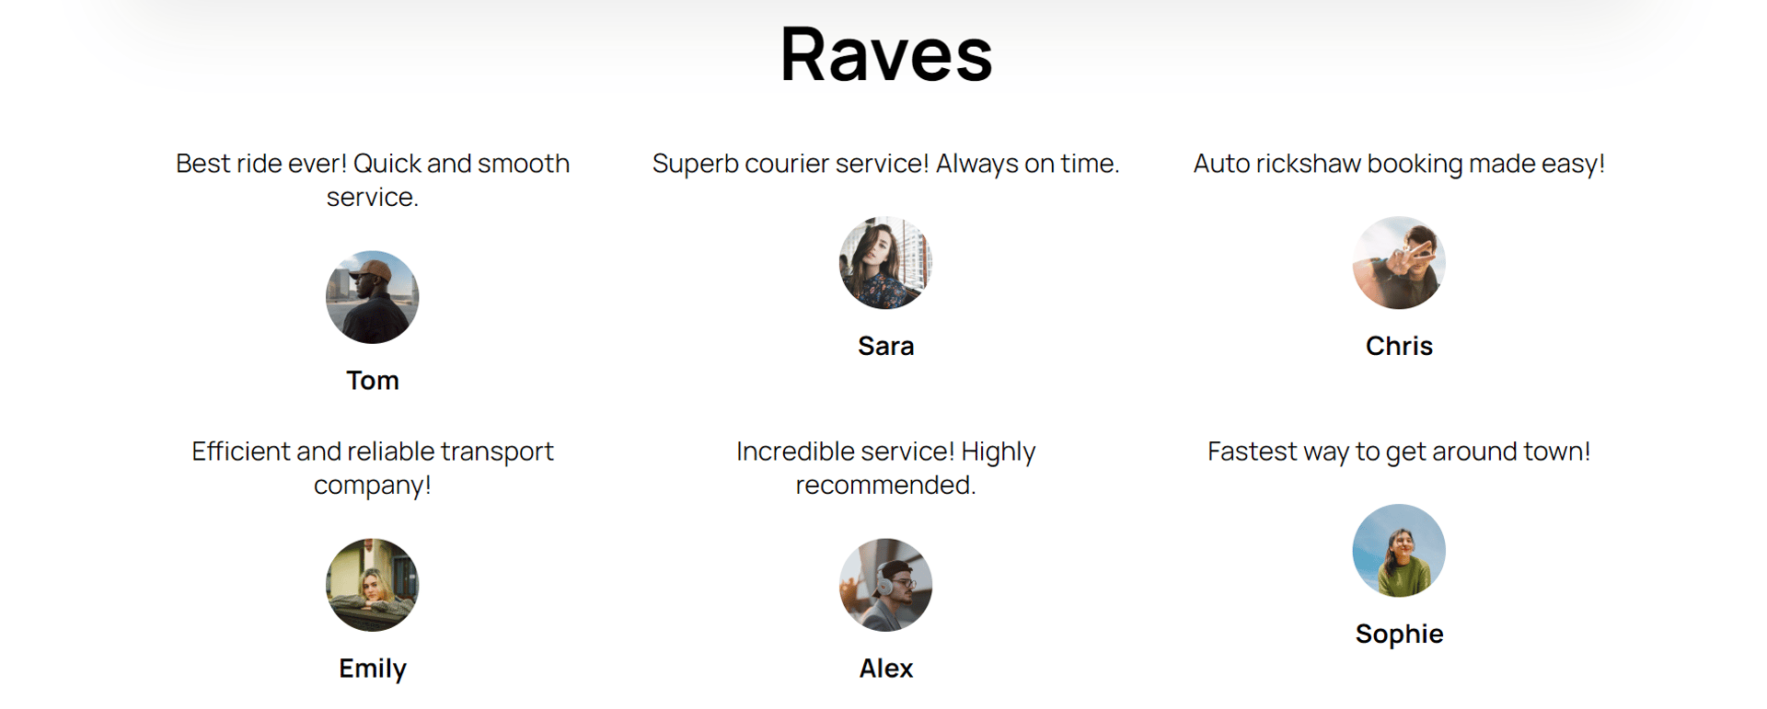Click 'Incredible service! Highly recommended' quote
The height and width of the screenshot is (709, 1767).
tap(885, 452)
